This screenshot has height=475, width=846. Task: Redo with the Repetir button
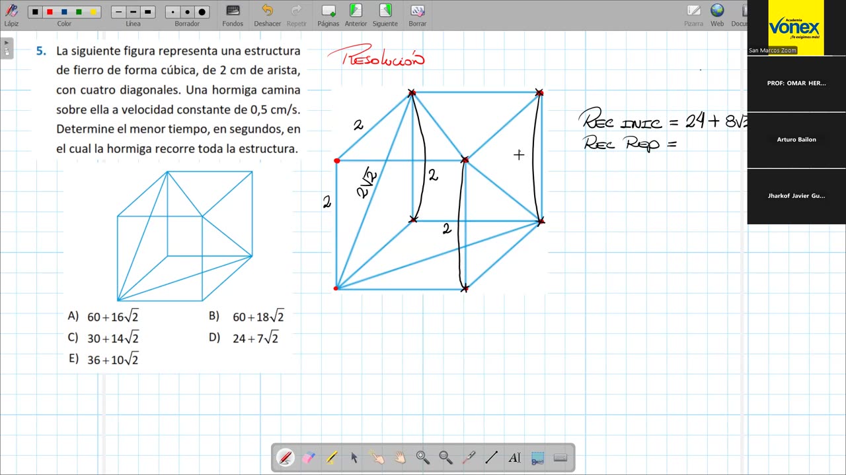pos(297,15)
